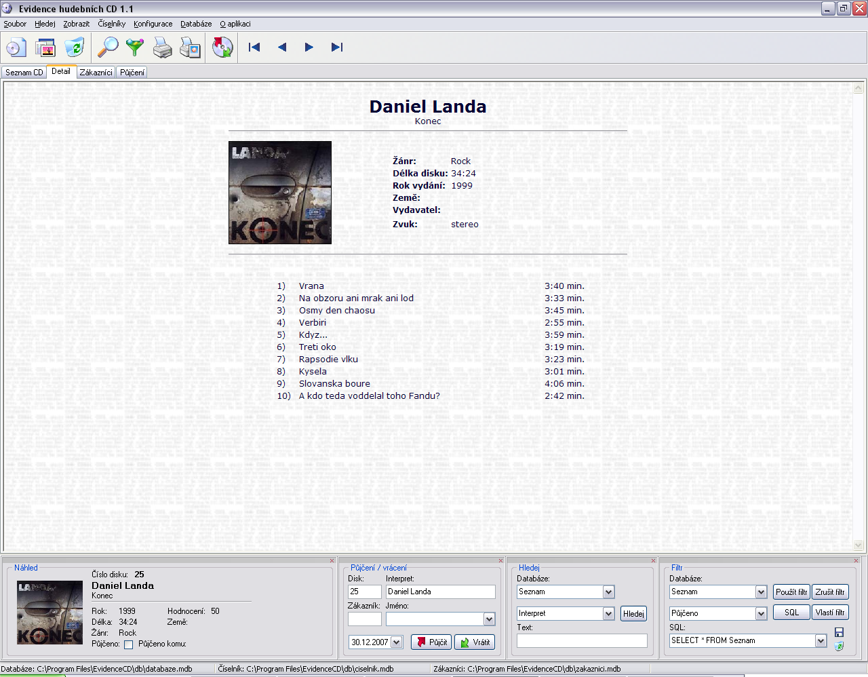Go to next record
This screenshot has width=868, height=677.
[x=309, y=47]
